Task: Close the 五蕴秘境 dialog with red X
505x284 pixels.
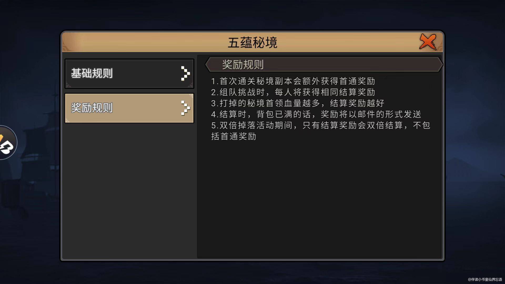Action: [428, 42]
